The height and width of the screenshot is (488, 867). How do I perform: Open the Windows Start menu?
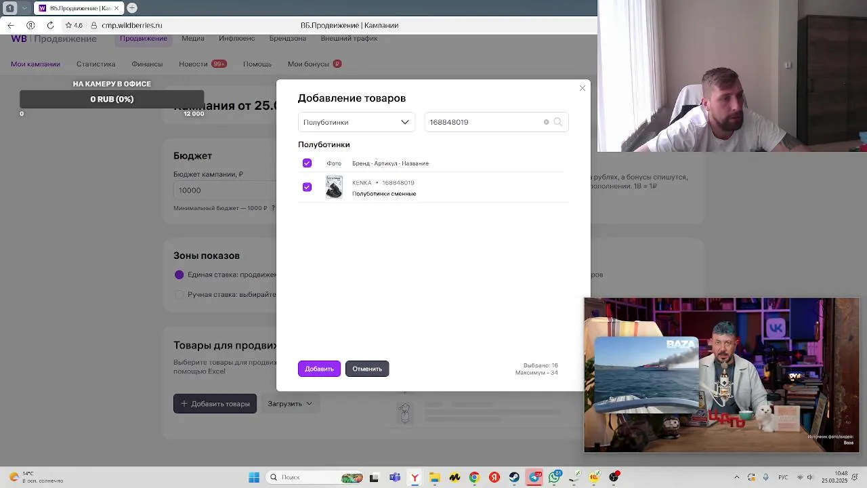pos(254,477)
